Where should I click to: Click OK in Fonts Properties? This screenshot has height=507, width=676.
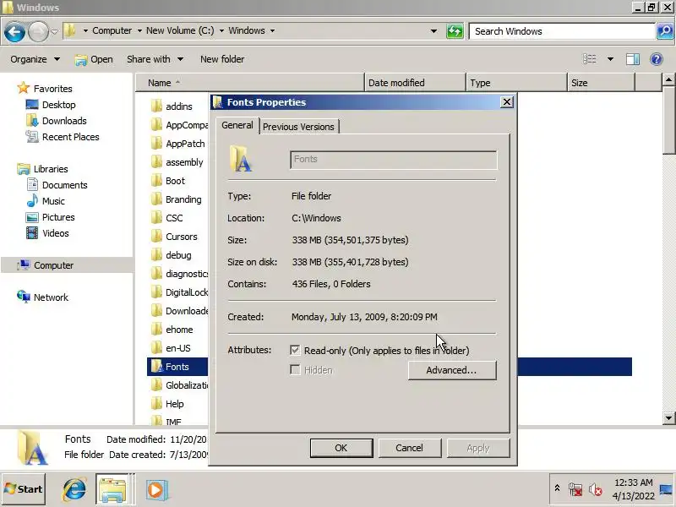(341, 448)
